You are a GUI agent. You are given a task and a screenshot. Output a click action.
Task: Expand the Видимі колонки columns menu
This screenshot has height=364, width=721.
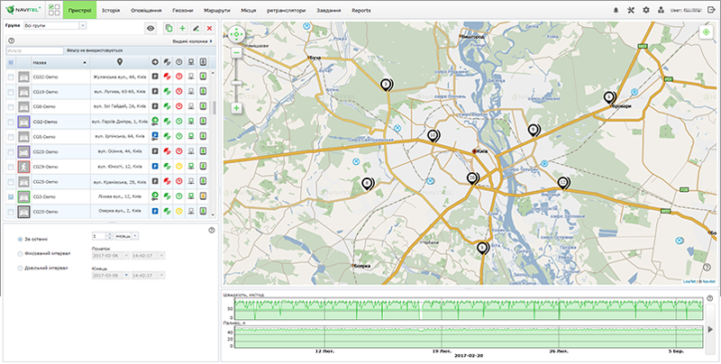191,41
